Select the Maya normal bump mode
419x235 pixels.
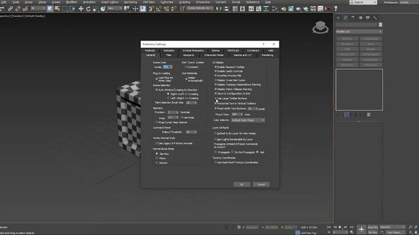[x=157, y=158]
